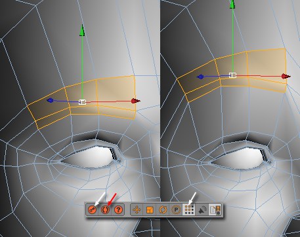Select red X-axis arrow in right view
The image size is (300, 237).
[x=286, y=76]
